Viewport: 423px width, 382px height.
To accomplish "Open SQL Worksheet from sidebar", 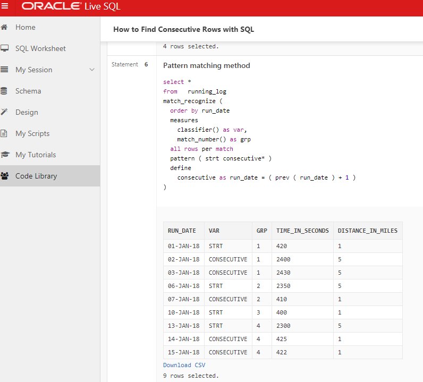I will 50,48.
